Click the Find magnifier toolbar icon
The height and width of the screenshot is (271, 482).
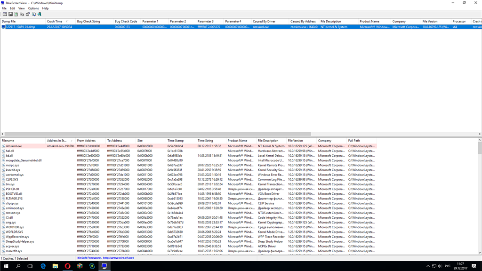point(34,14)
